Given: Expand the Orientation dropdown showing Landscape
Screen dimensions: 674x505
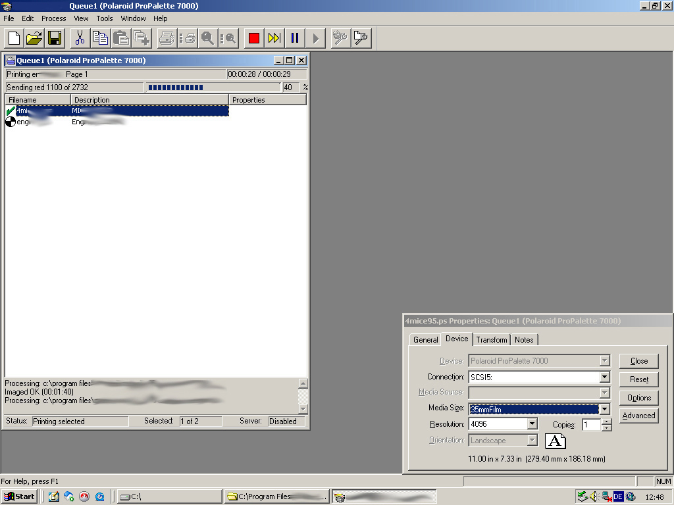Looking at the screenshot, I should point(532,440).
